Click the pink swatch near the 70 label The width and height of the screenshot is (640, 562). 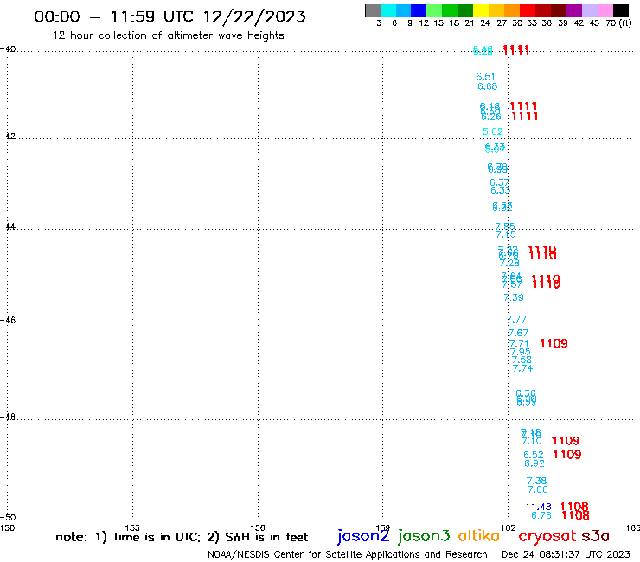click(605, 10)
